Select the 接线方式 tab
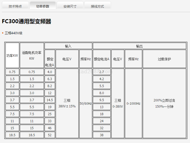The width and height of the screenshot is (190, 143). 97,6
